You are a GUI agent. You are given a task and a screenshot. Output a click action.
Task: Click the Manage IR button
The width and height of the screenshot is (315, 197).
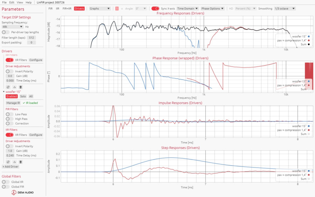pos(13,103)
